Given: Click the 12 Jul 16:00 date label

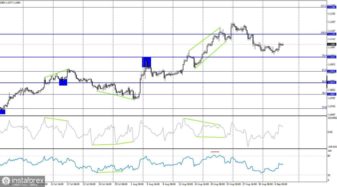Looking at the screenshot, I should coord(57,185).
